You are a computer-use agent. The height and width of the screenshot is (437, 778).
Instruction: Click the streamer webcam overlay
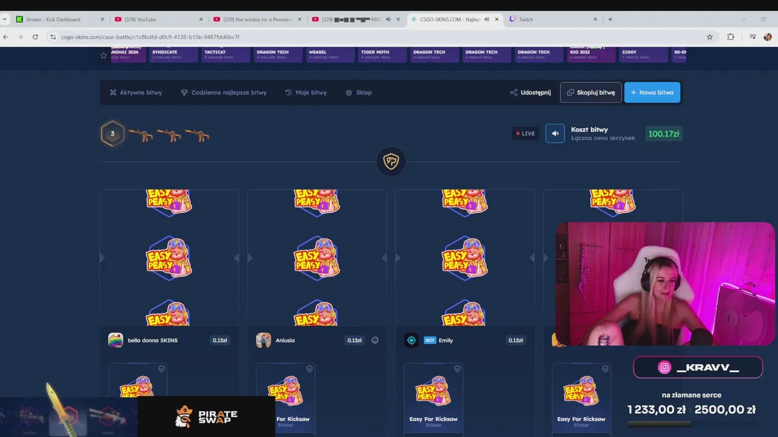(665, 284)
